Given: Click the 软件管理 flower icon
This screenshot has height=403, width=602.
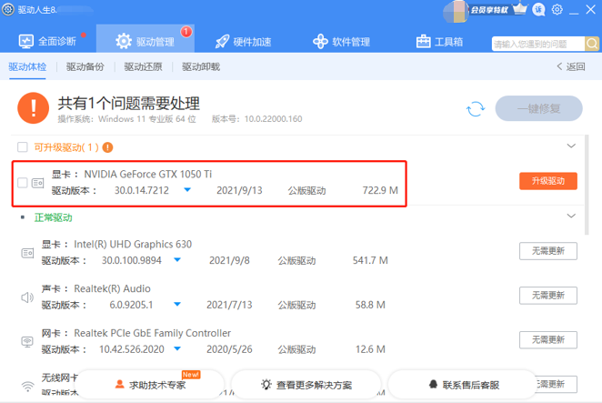Looking at the screenshot, I should click(320, 42).
